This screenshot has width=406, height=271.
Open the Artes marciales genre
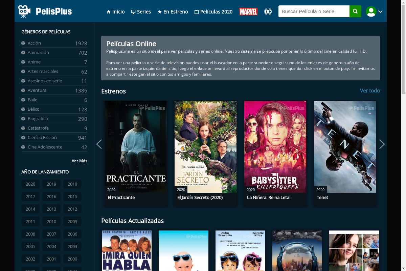[54, 72]
